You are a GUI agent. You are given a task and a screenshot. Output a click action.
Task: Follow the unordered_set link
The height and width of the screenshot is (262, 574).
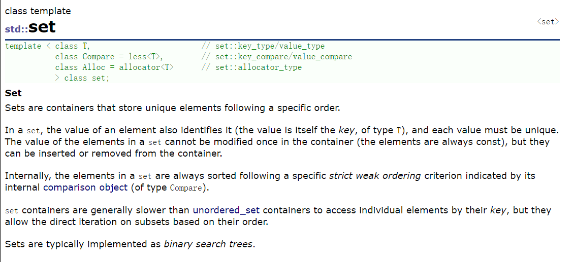click(x=226, y=210)
